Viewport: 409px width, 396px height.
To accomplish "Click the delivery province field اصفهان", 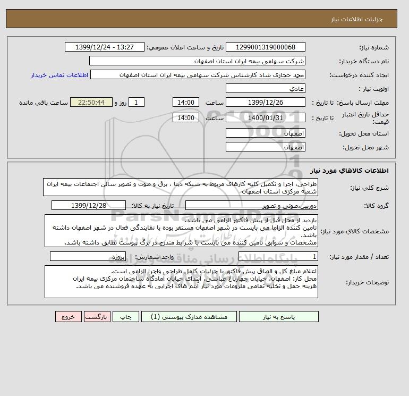I will coord(265,133).
